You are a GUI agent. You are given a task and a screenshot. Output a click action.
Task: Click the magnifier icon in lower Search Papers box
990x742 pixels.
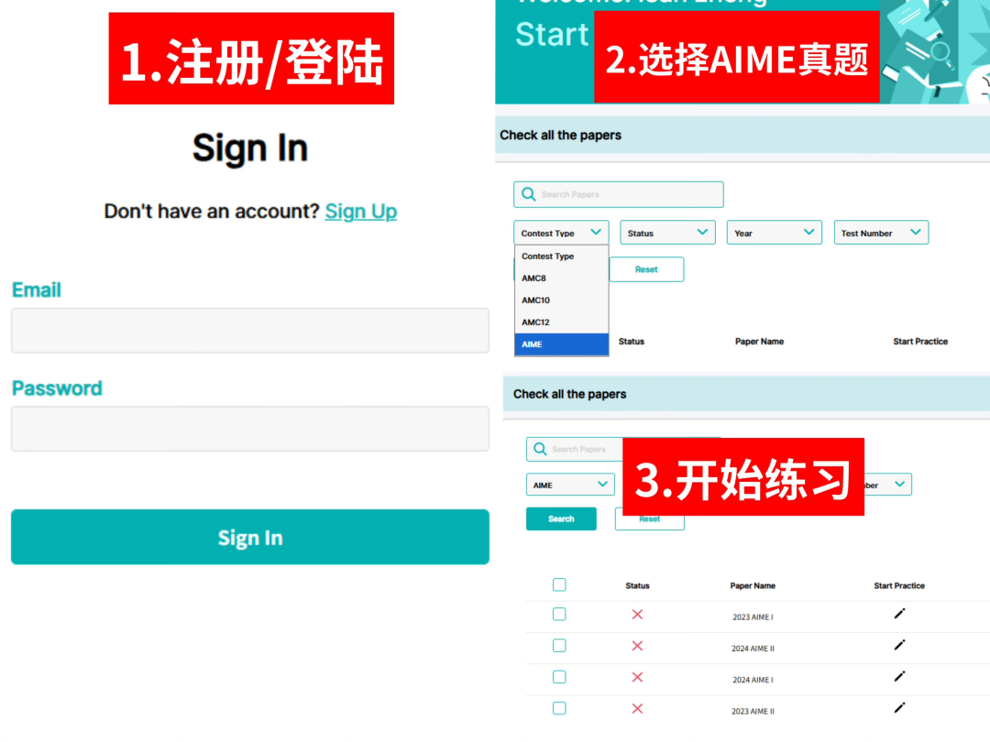click(541, 449)
